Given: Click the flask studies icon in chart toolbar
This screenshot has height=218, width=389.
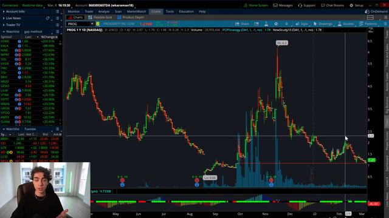Looking at the screenshot, I should (266, 24).
